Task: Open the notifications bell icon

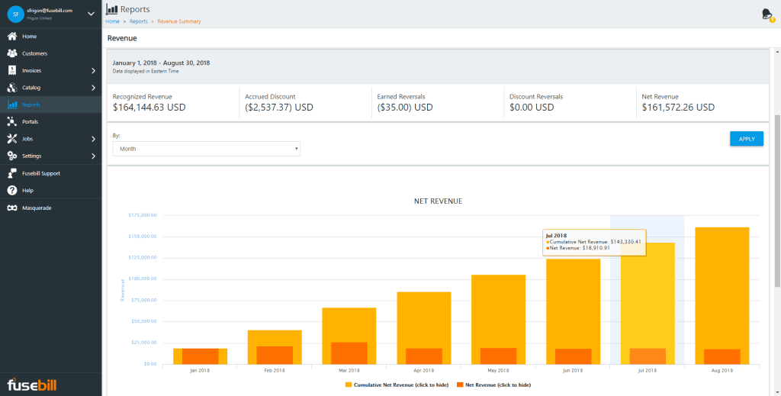Action: [767, 14]
